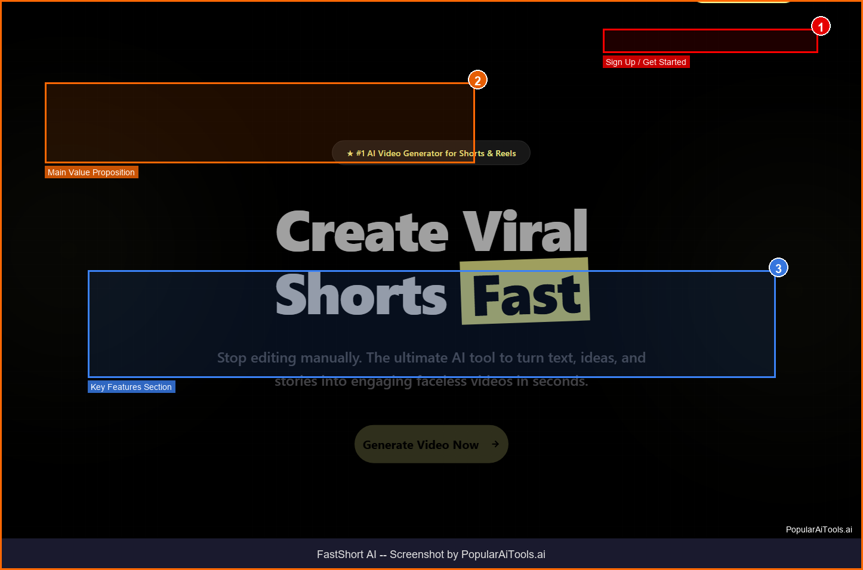Click the star icon in the #1 badge
The height and width of the screenshot is (570, 863).
pyautogui.click(x=350, y=154)
